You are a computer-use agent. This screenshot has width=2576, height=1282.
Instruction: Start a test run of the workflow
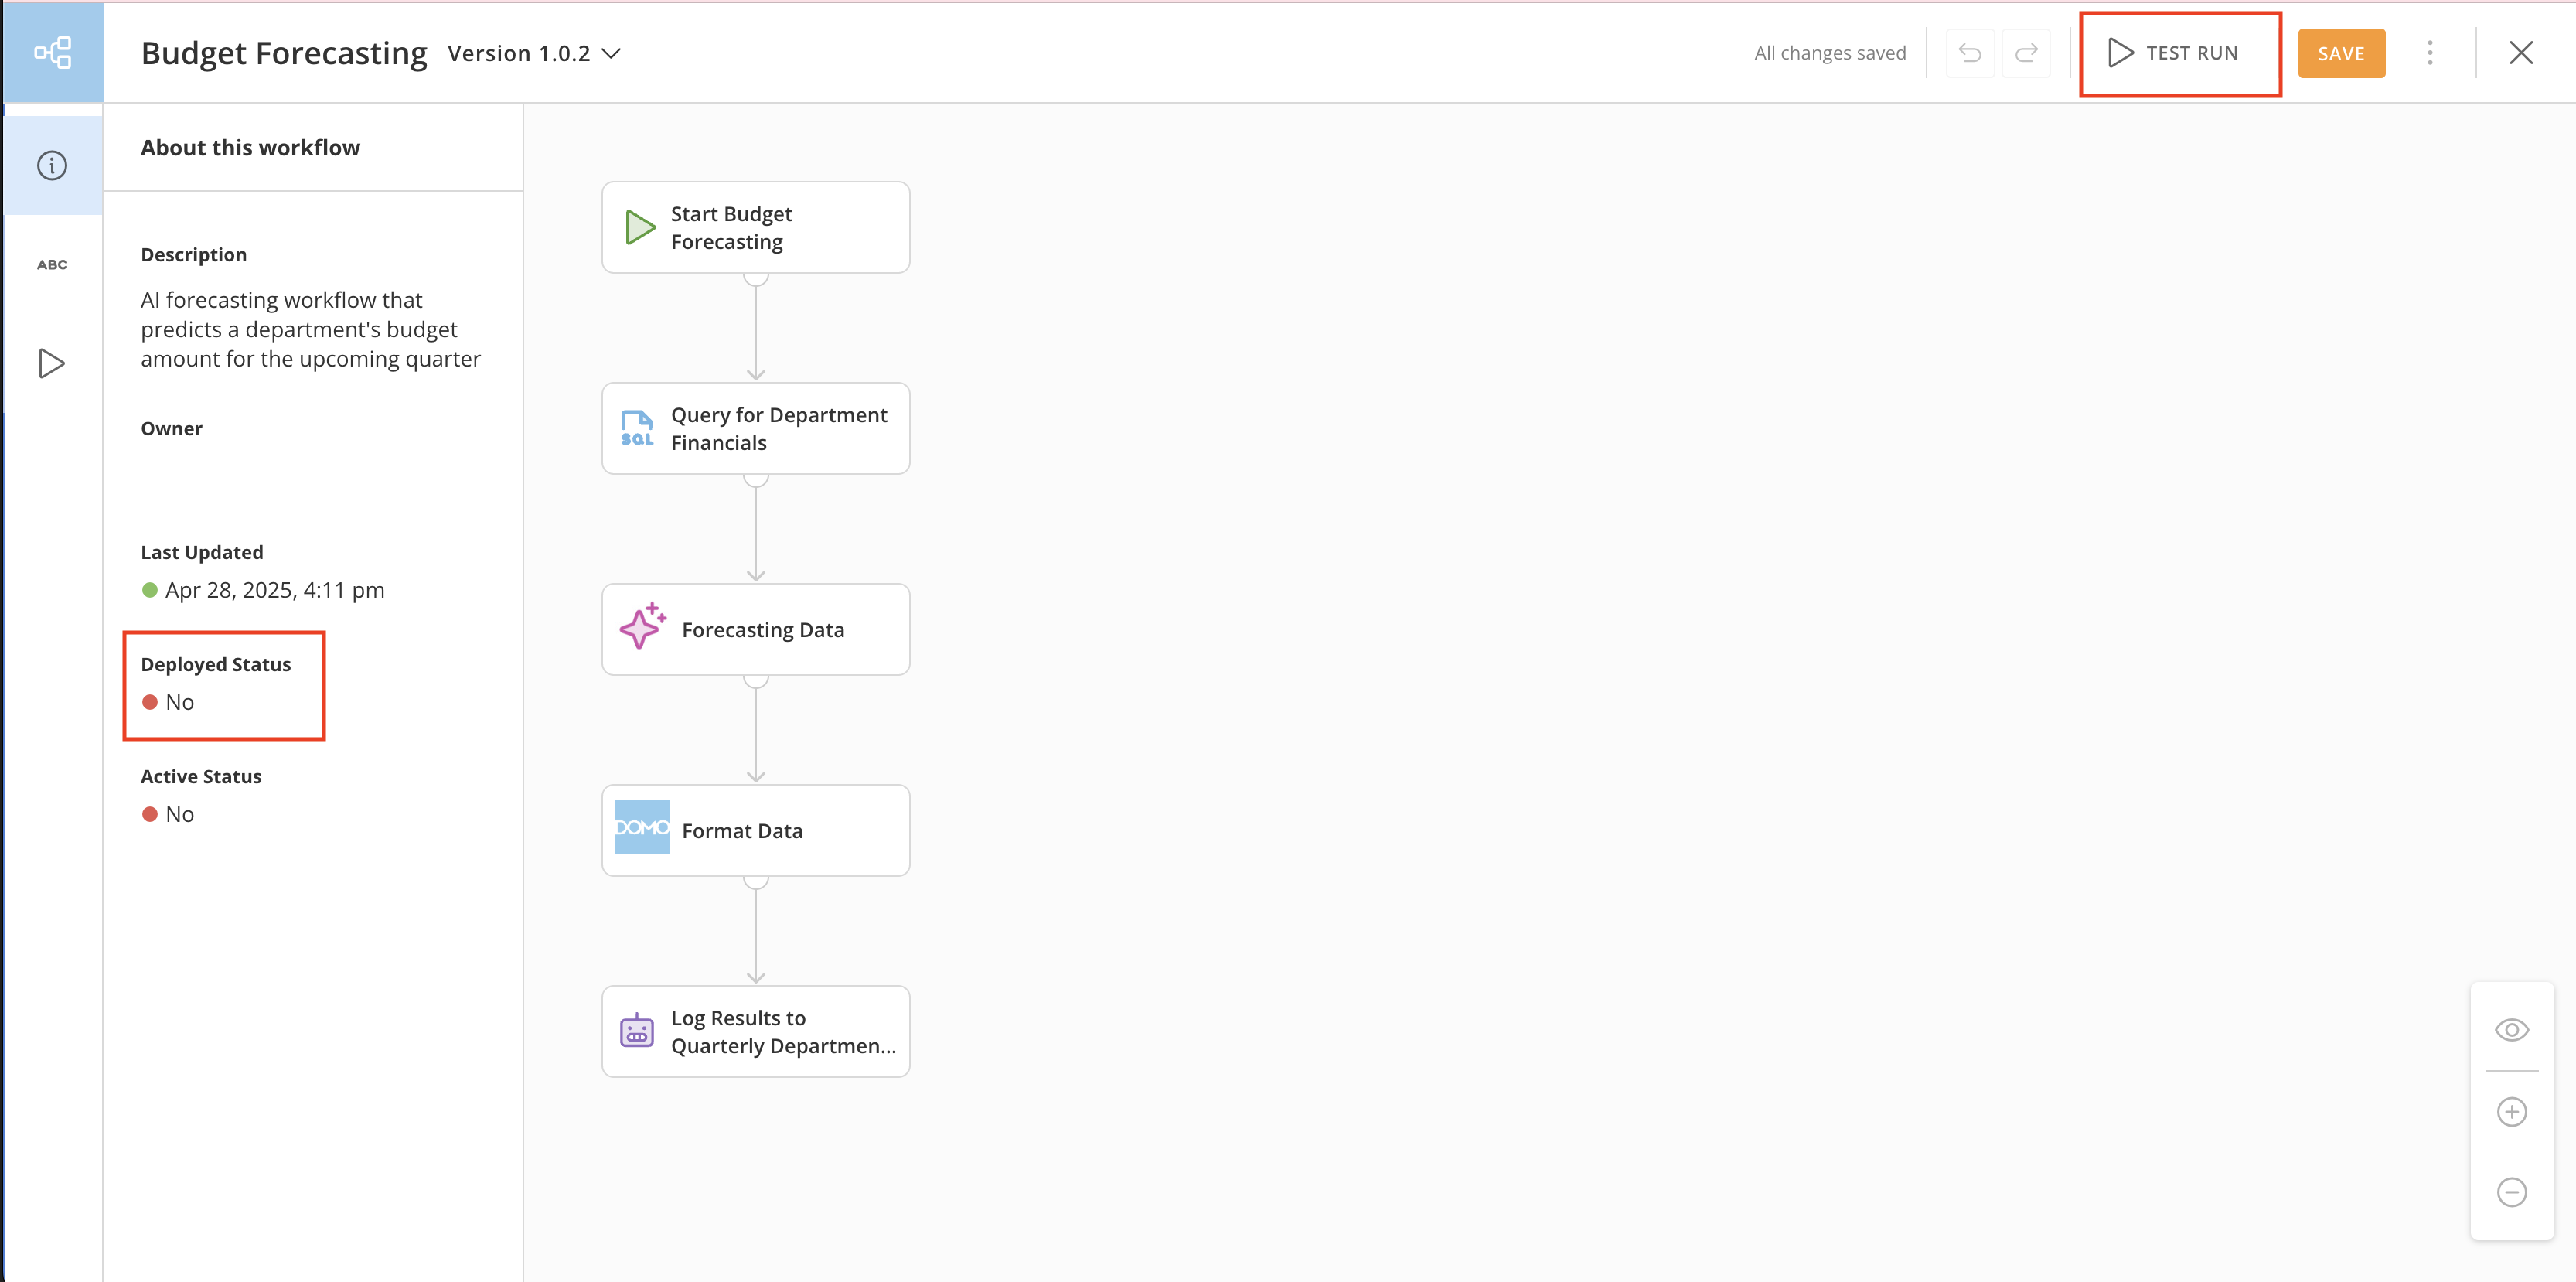pyautogui.click(x=2174, y=53)
